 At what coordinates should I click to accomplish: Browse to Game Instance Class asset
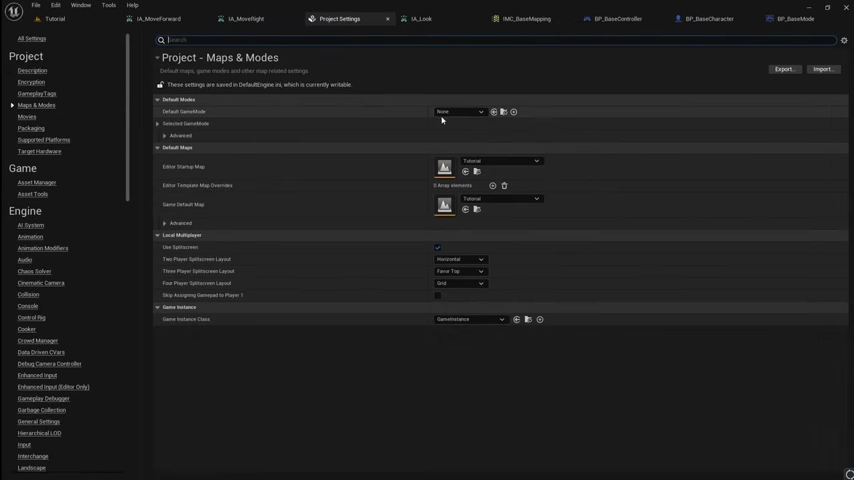click(x=528, y=319)
